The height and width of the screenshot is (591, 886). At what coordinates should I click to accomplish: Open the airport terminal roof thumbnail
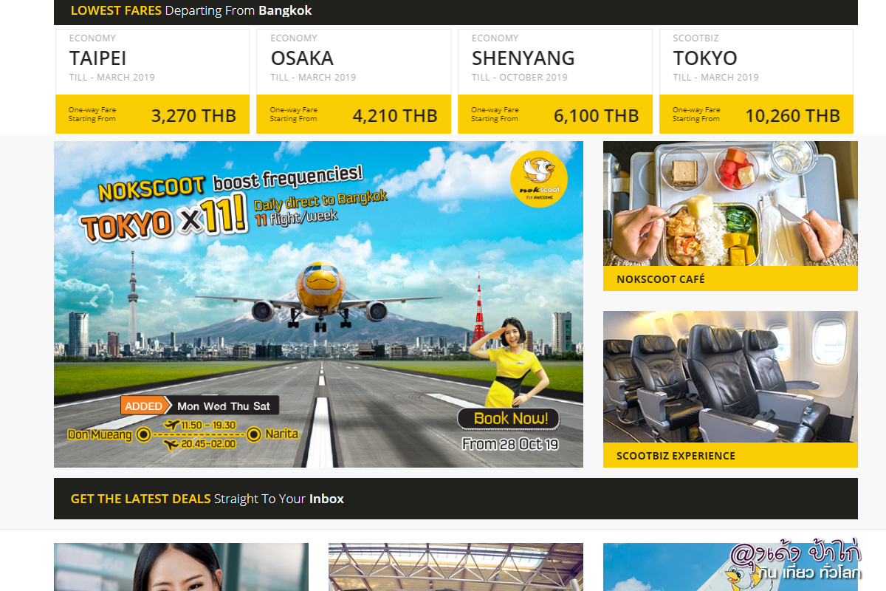(x=456, y=567)
